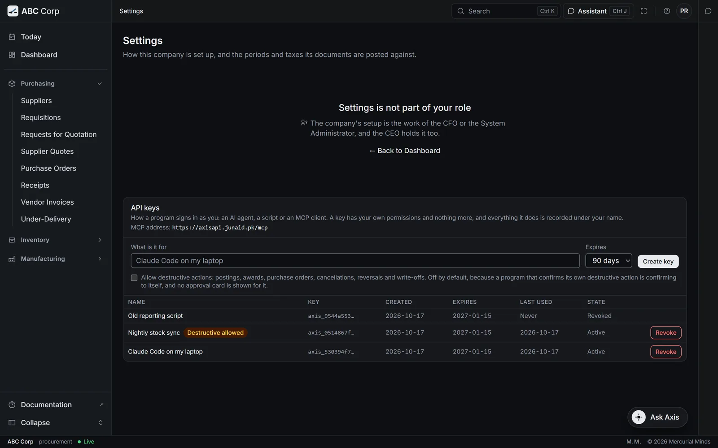
Task: Click key axis_9544a553… cell
Action: coord(331,316)
